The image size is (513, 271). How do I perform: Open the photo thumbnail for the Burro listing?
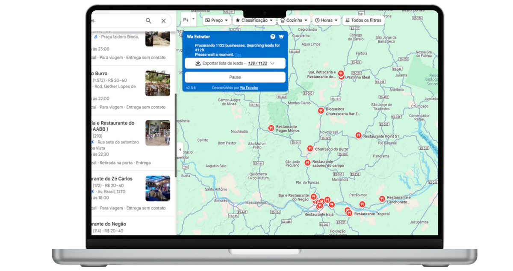[x=158, y=83]
